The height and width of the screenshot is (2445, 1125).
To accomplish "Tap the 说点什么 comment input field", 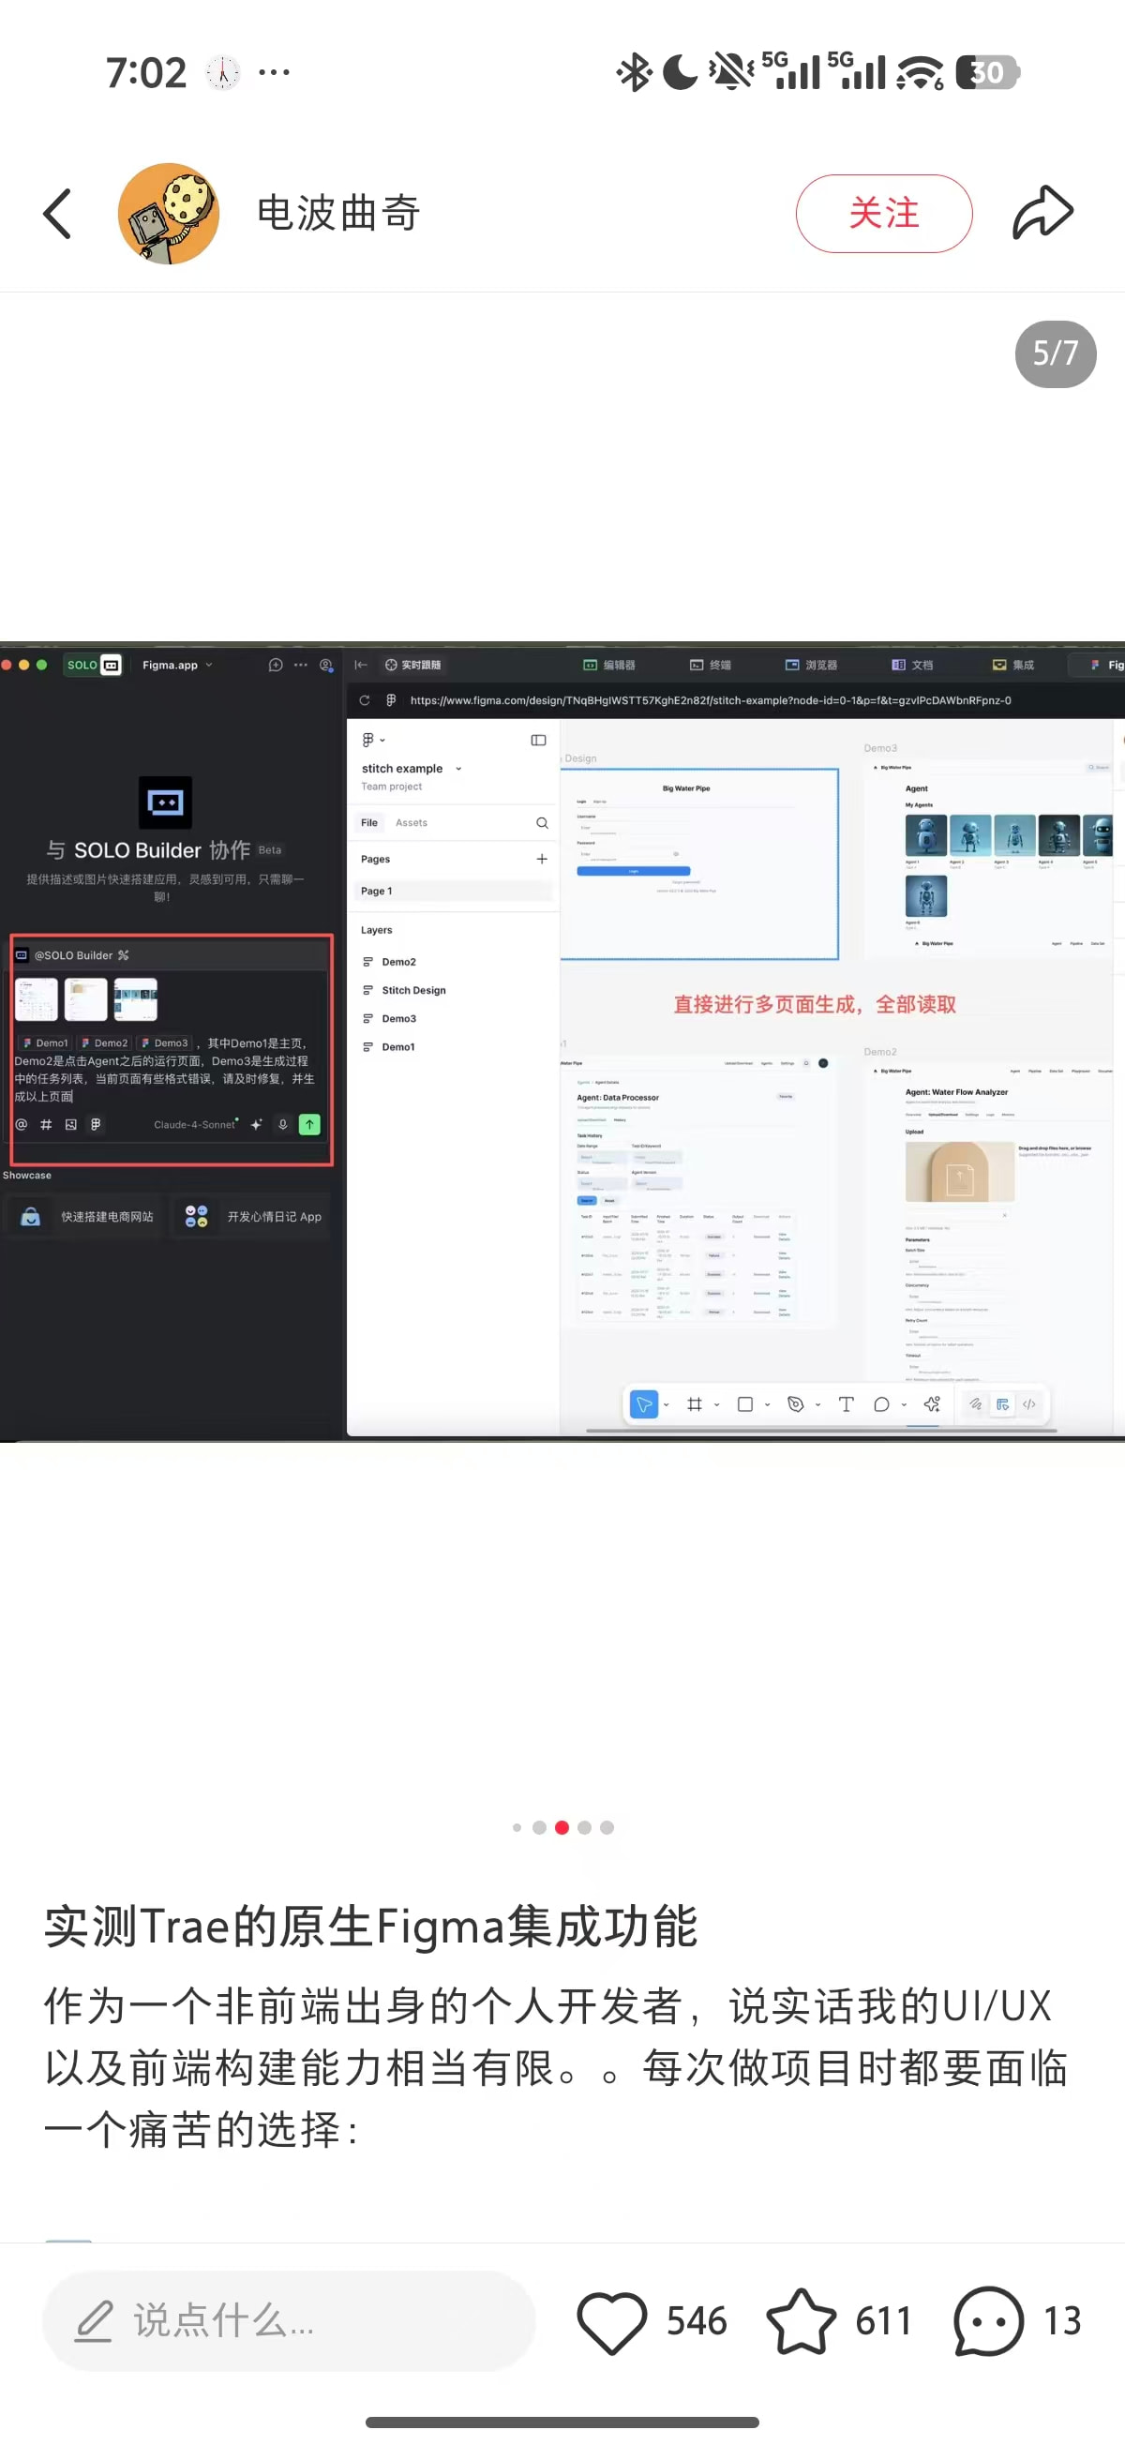I will (x=289, y=2321).
